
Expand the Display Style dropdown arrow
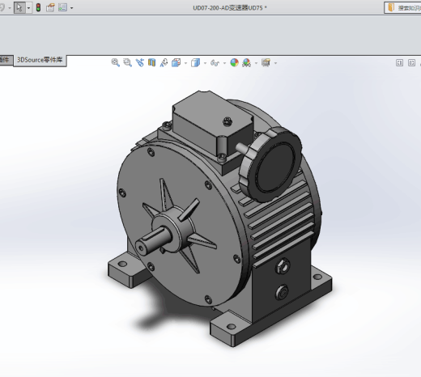[205, 63]
